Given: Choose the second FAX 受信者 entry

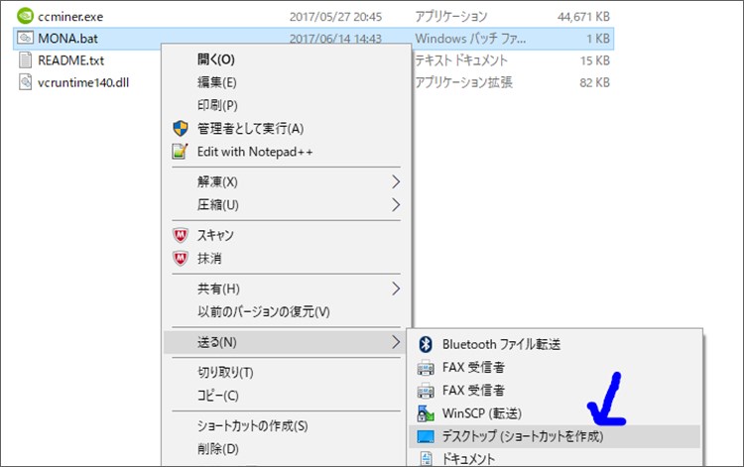Looking at the screenshot, I should [x=473, y=391].
